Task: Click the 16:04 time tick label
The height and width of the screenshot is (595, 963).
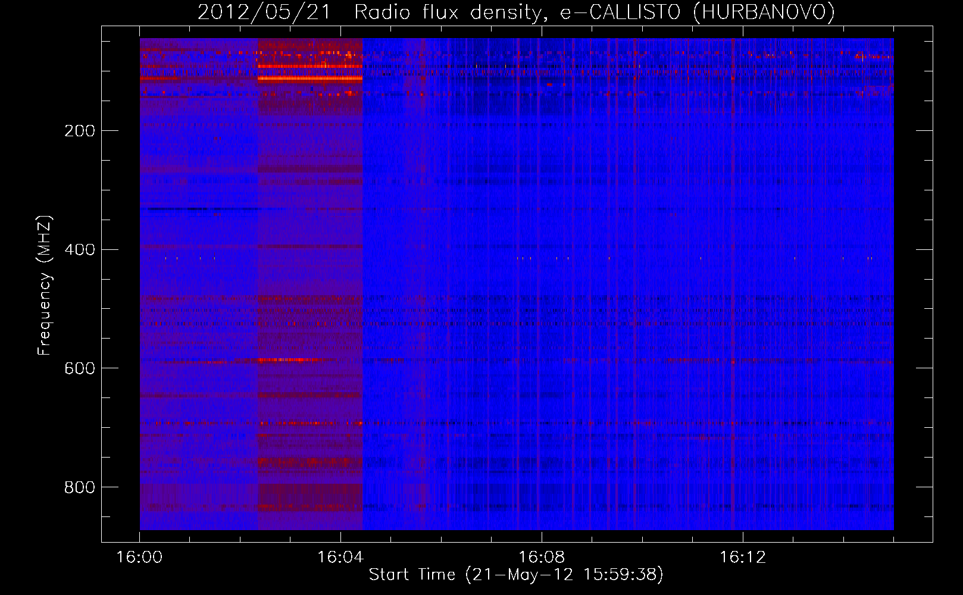Action: point(340,558)
